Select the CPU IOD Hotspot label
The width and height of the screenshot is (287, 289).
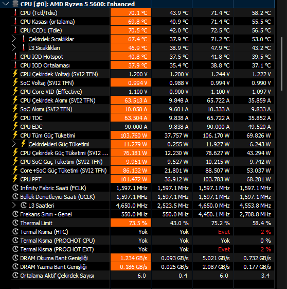(42, 57)
